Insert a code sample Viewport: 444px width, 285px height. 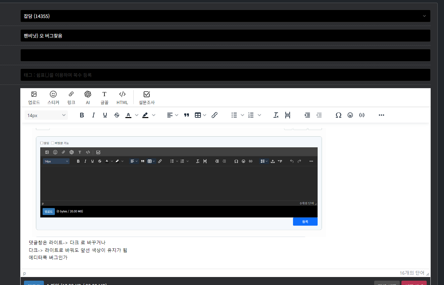tap(362, 115)
